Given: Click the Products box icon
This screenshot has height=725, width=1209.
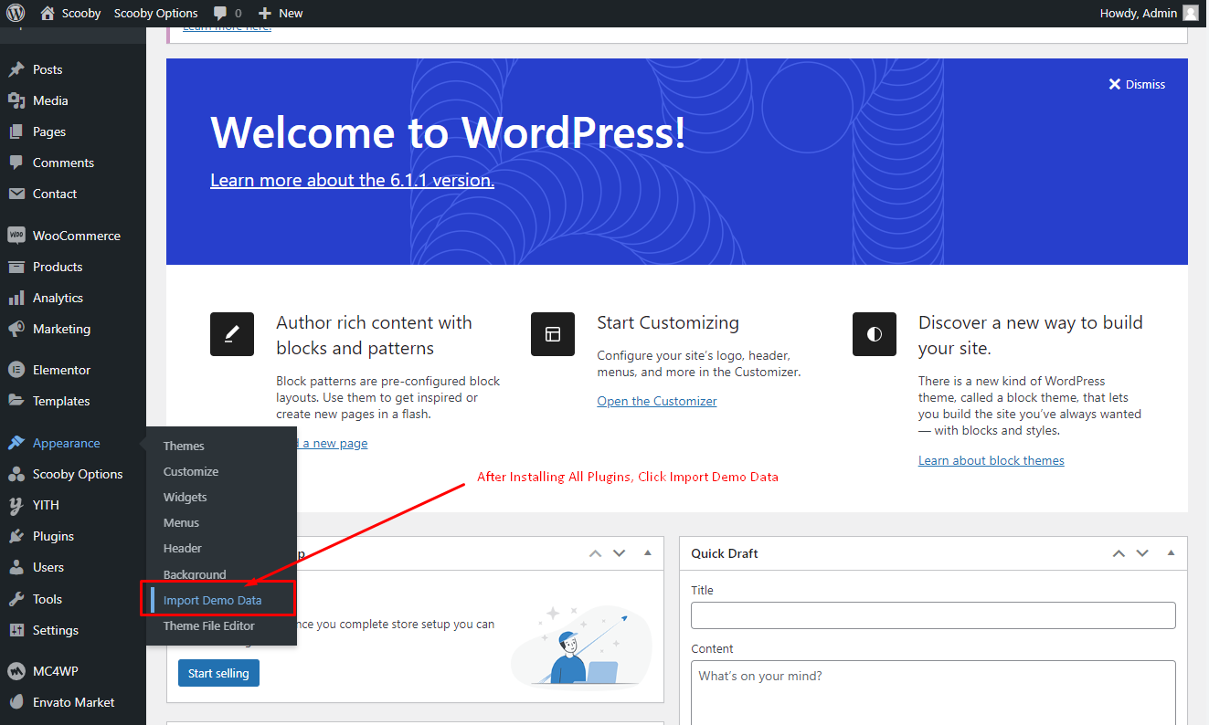Looking at the screenshot, I should coord(16,267).
